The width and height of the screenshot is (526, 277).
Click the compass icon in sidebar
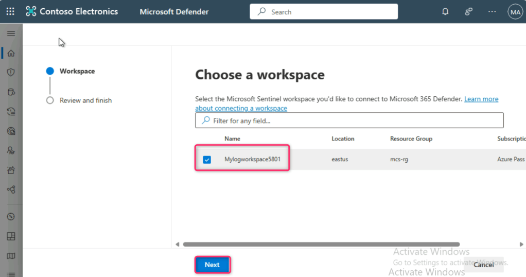click(11, 217)
